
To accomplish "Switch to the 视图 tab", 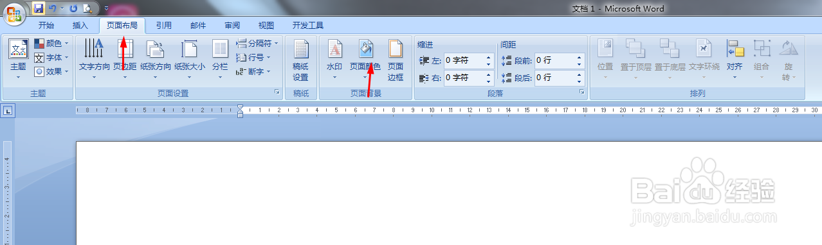I will (266, 26).
